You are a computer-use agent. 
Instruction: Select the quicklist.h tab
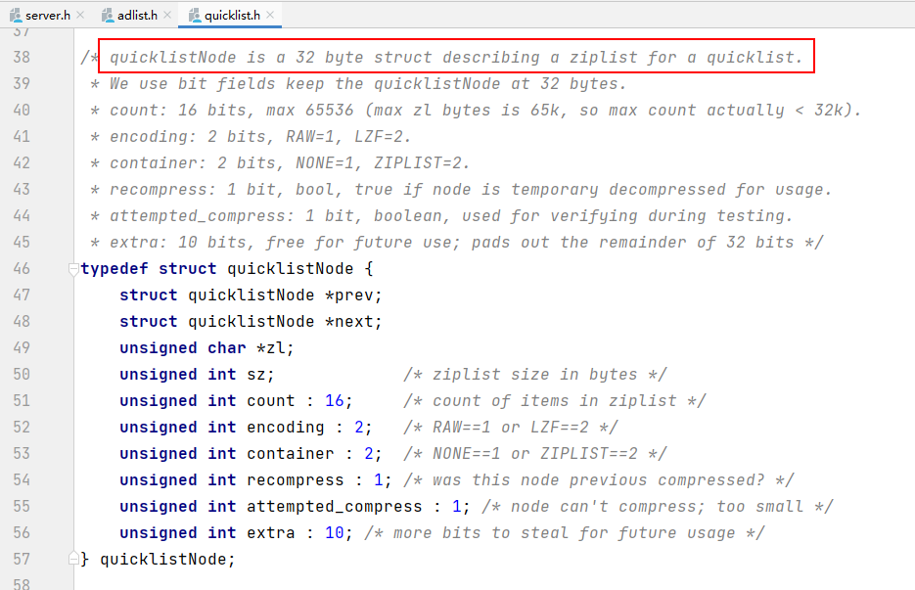click(x=231, y=16)
